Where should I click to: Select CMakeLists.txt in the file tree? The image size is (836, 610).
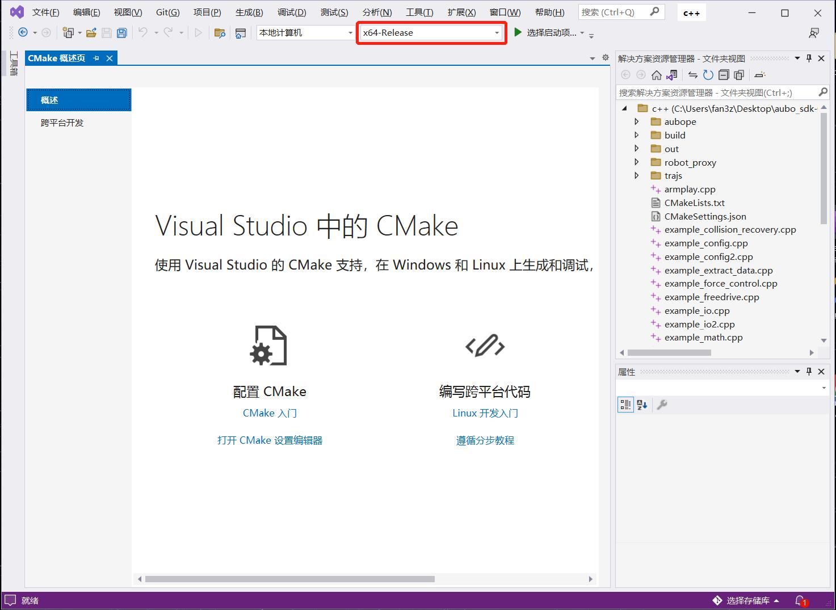695,203
